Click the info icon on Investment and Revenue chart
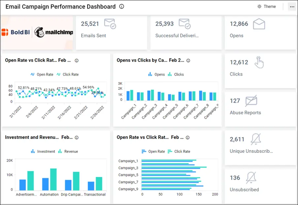Viewport: 298px width, 205px height. [x=76, y=138]
